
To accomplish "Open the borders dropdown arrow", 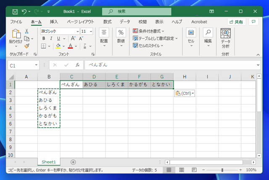I will [49, 46].
